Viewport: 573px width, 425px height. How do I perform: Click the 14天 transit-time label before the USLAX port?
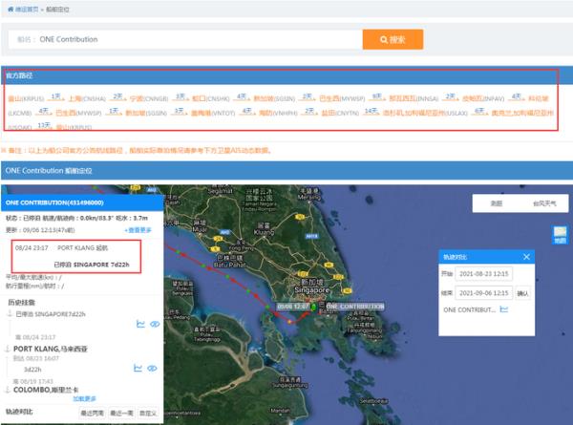[371, 111]
